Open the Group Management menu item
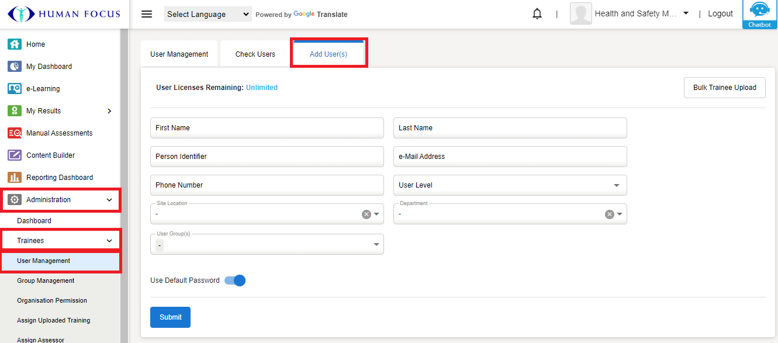 (x=46, y=281)
